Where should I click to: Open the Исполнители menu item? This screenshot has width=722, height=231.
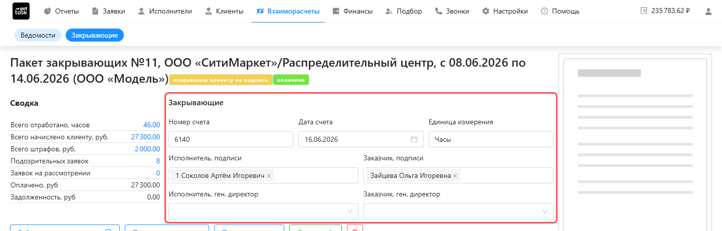coord(164,11)
